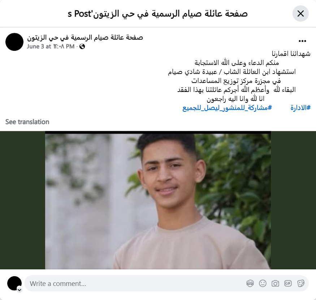Insert a GIF into the comment
The width and height of the screenshot is (316, 300).
288,283
